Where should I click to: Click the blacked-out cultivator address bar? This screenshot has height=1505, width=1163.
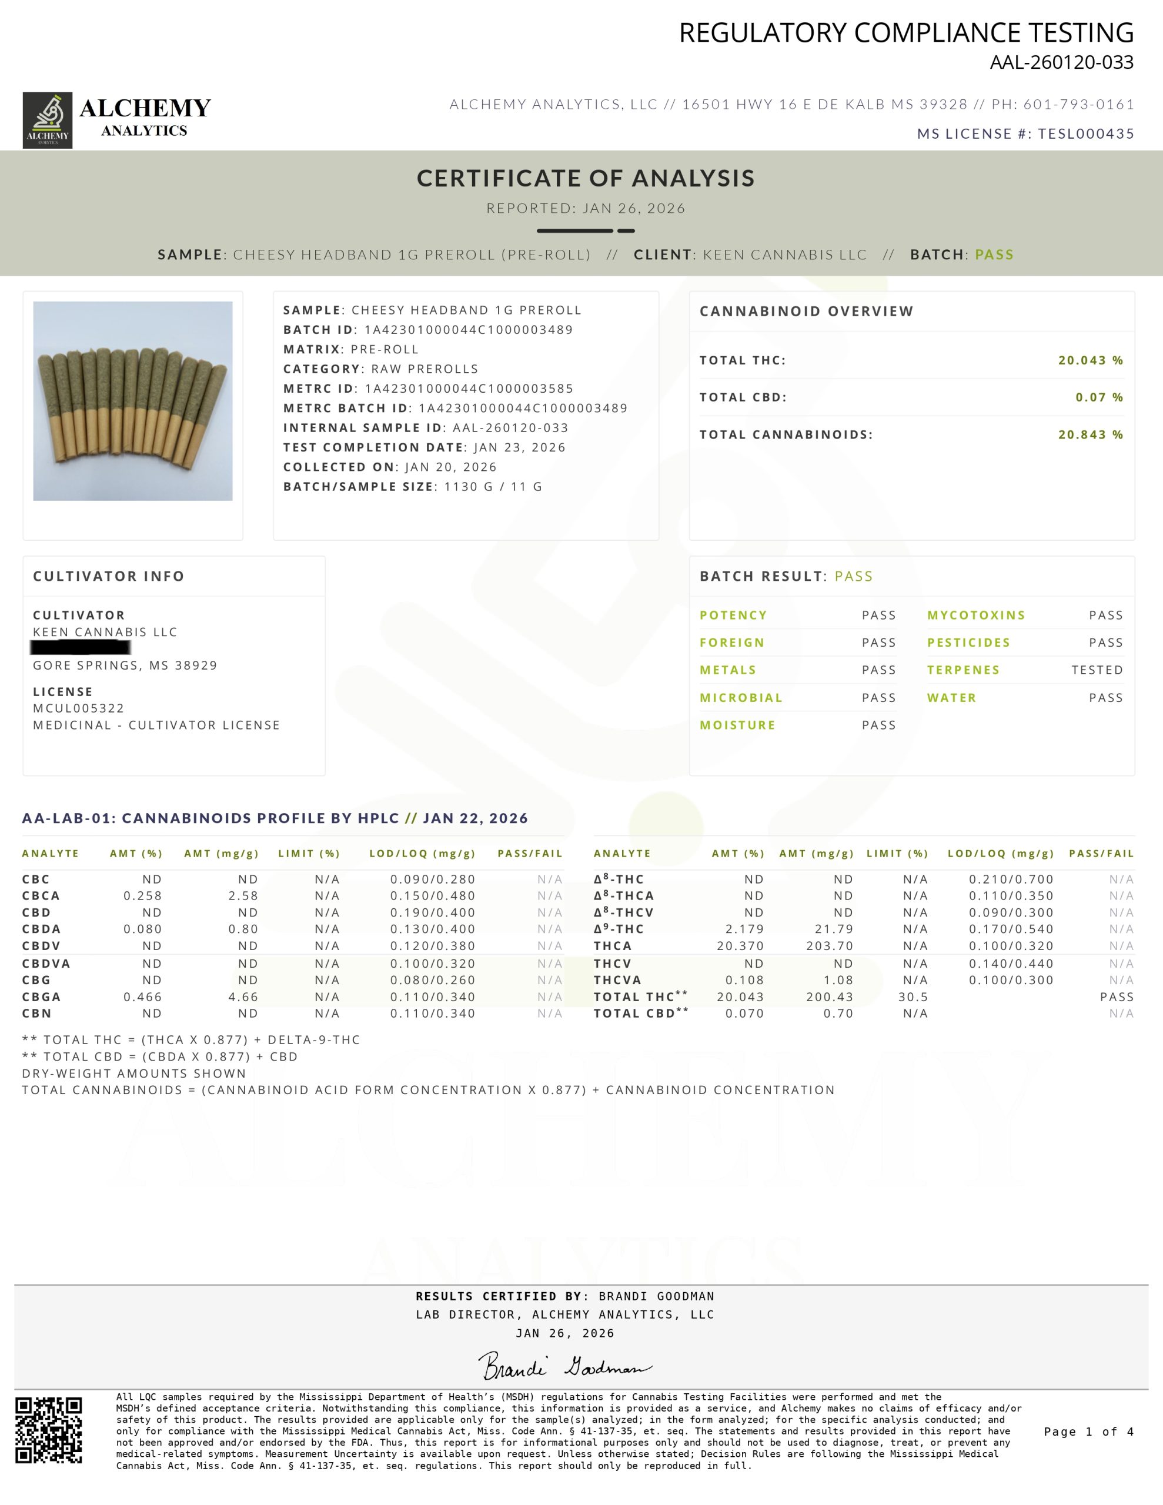81,648
